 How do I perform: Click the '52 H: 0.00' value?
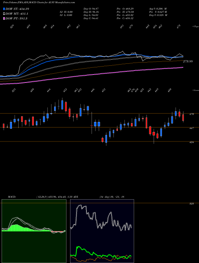(66, 12)
